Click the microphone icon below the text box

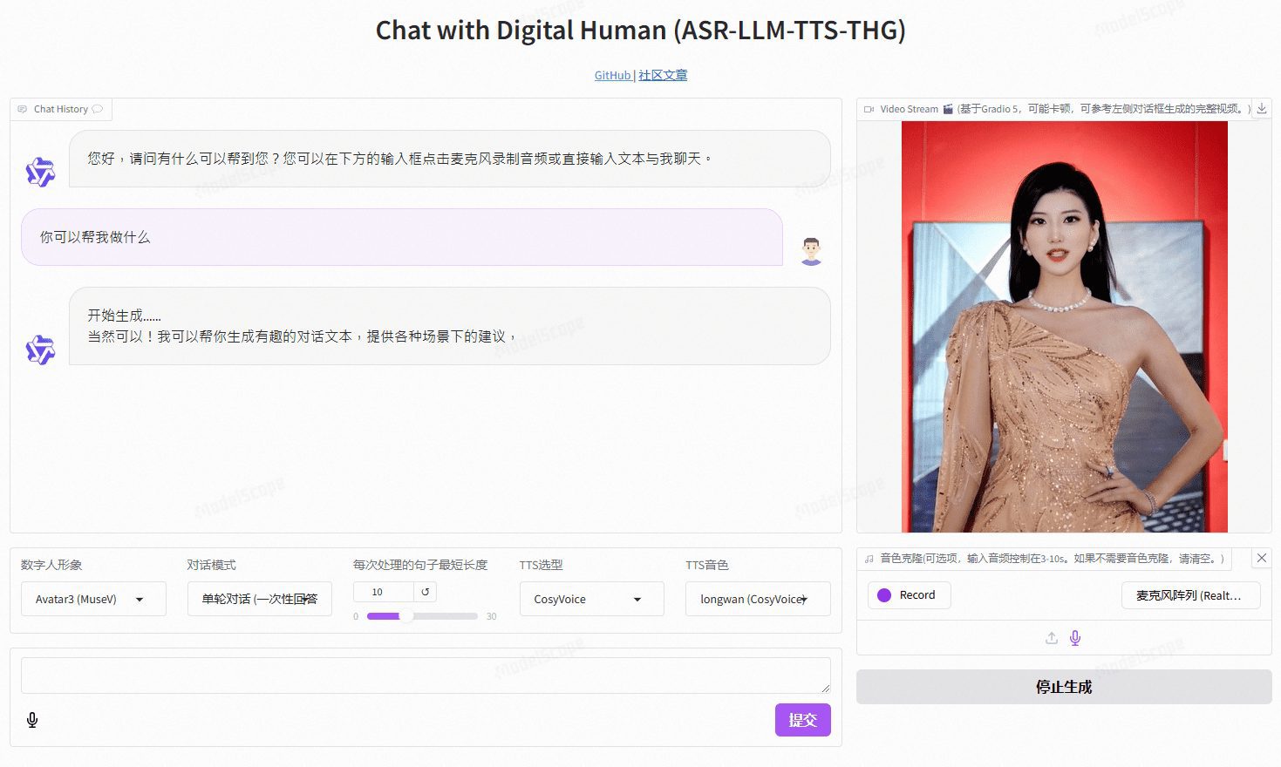(x=32, y=720)
